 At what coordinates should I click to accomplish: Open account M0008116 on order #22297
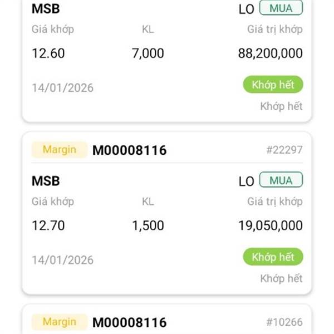129,150
